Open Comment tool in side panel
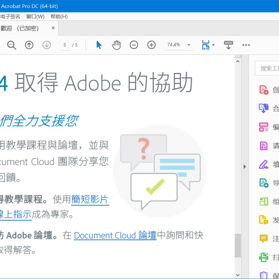This screenshot has height=279, width=279. 264,239
